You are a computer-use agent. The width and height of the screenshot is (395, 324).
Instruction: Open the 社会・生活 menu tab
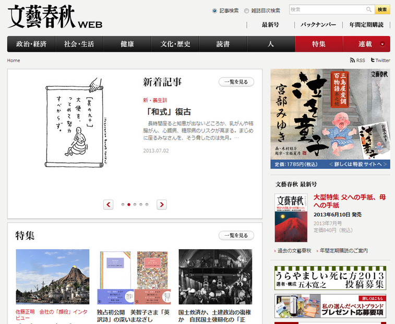pos(79,44)
